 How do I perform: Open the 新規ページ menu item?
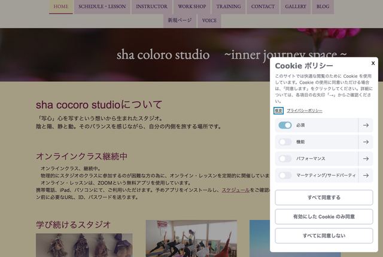(180, 20)
